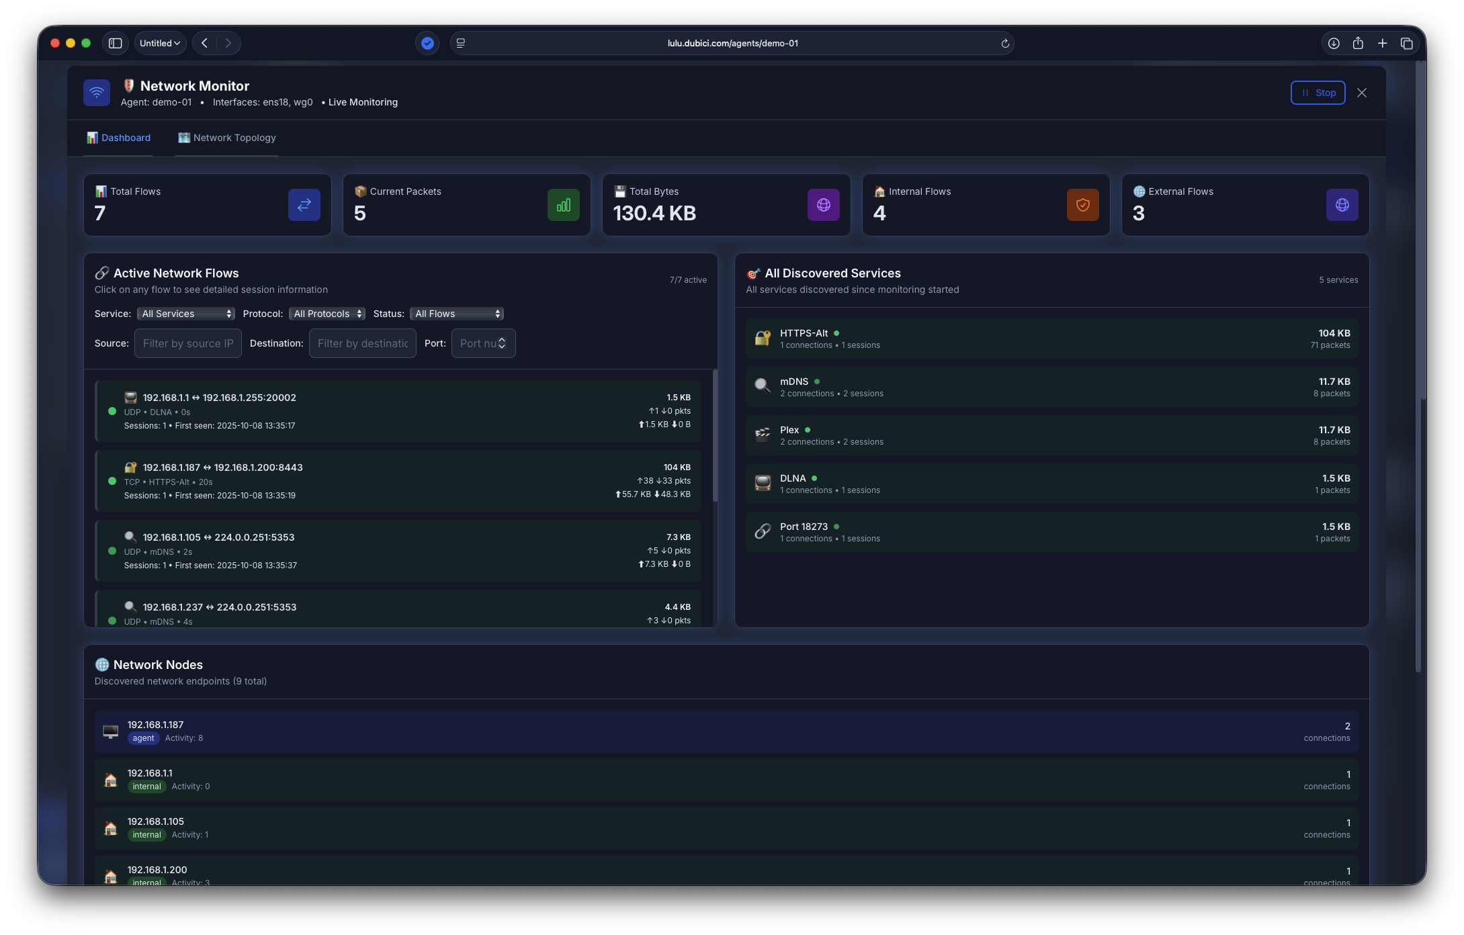Click the WiFi icon in the header
This screenshot has height=935, width=1464.
tap(96, 93)
